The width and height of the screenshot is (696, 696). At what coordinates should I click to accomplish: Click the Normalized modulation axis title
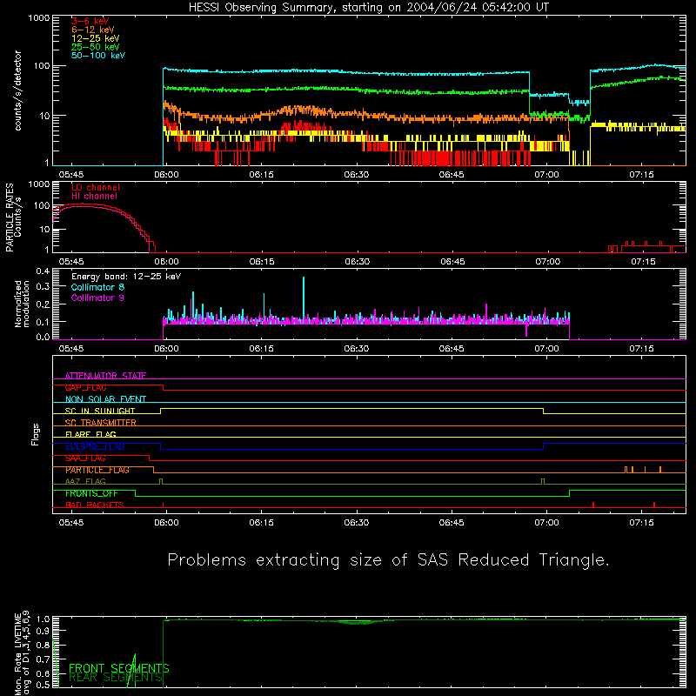coord(22,304)
